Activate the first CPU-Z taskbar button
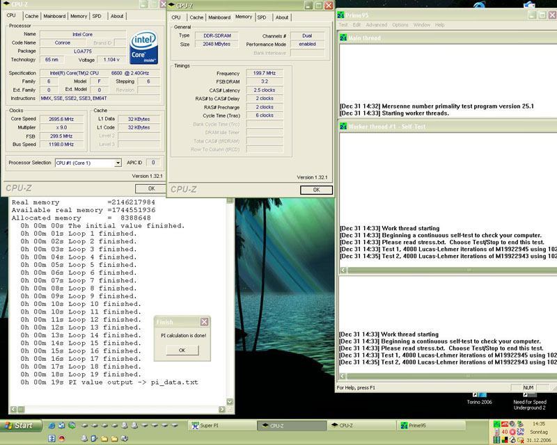Image resolution: width=557 pixels, height=445 pixels. pos(291,425)
